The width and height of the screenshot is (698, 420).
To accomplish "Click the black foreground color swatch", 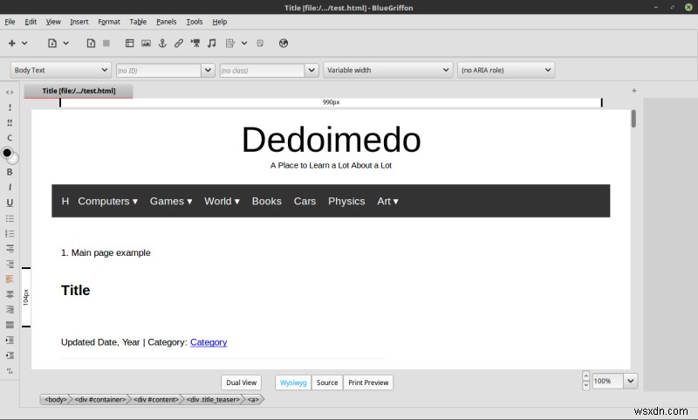I will click(x=7, y=153).
